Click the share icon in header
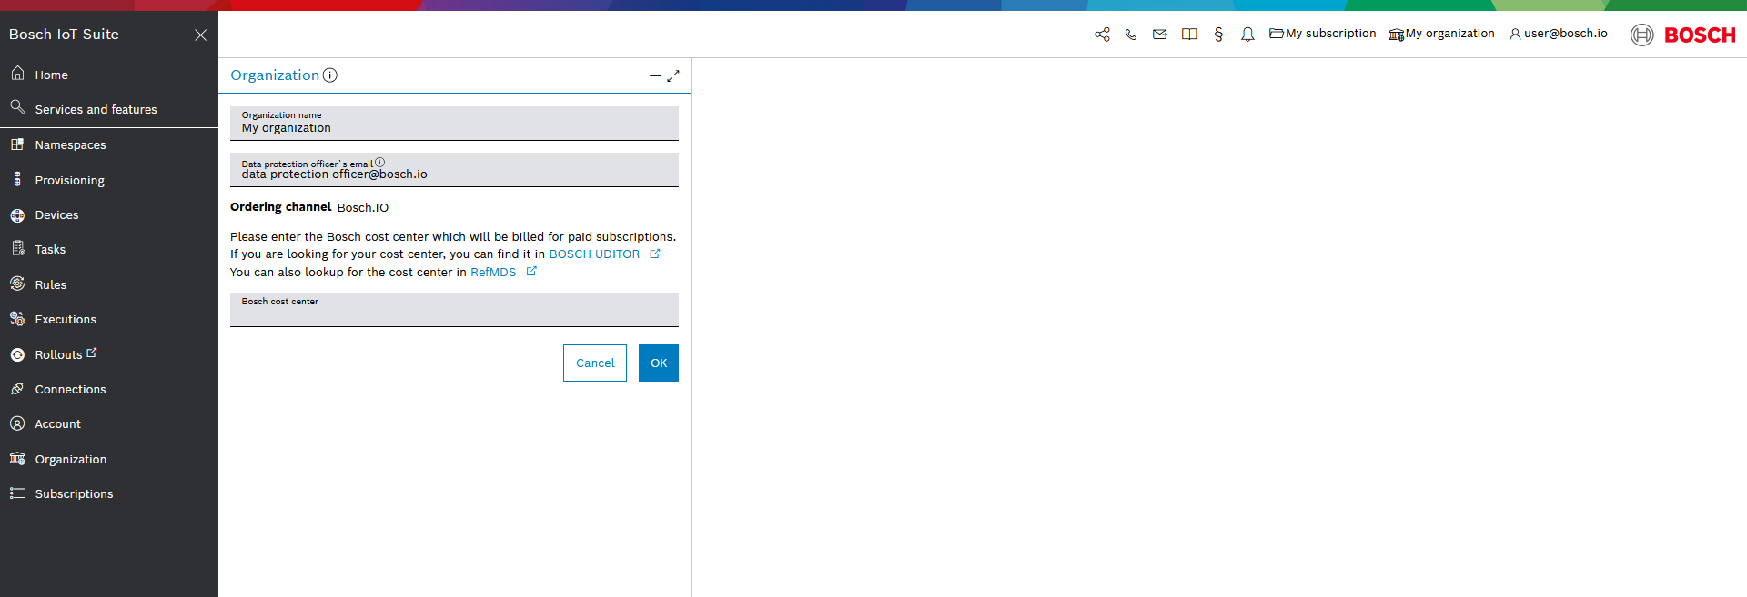Viewport: 1747px width, 597px height. 1102,35
